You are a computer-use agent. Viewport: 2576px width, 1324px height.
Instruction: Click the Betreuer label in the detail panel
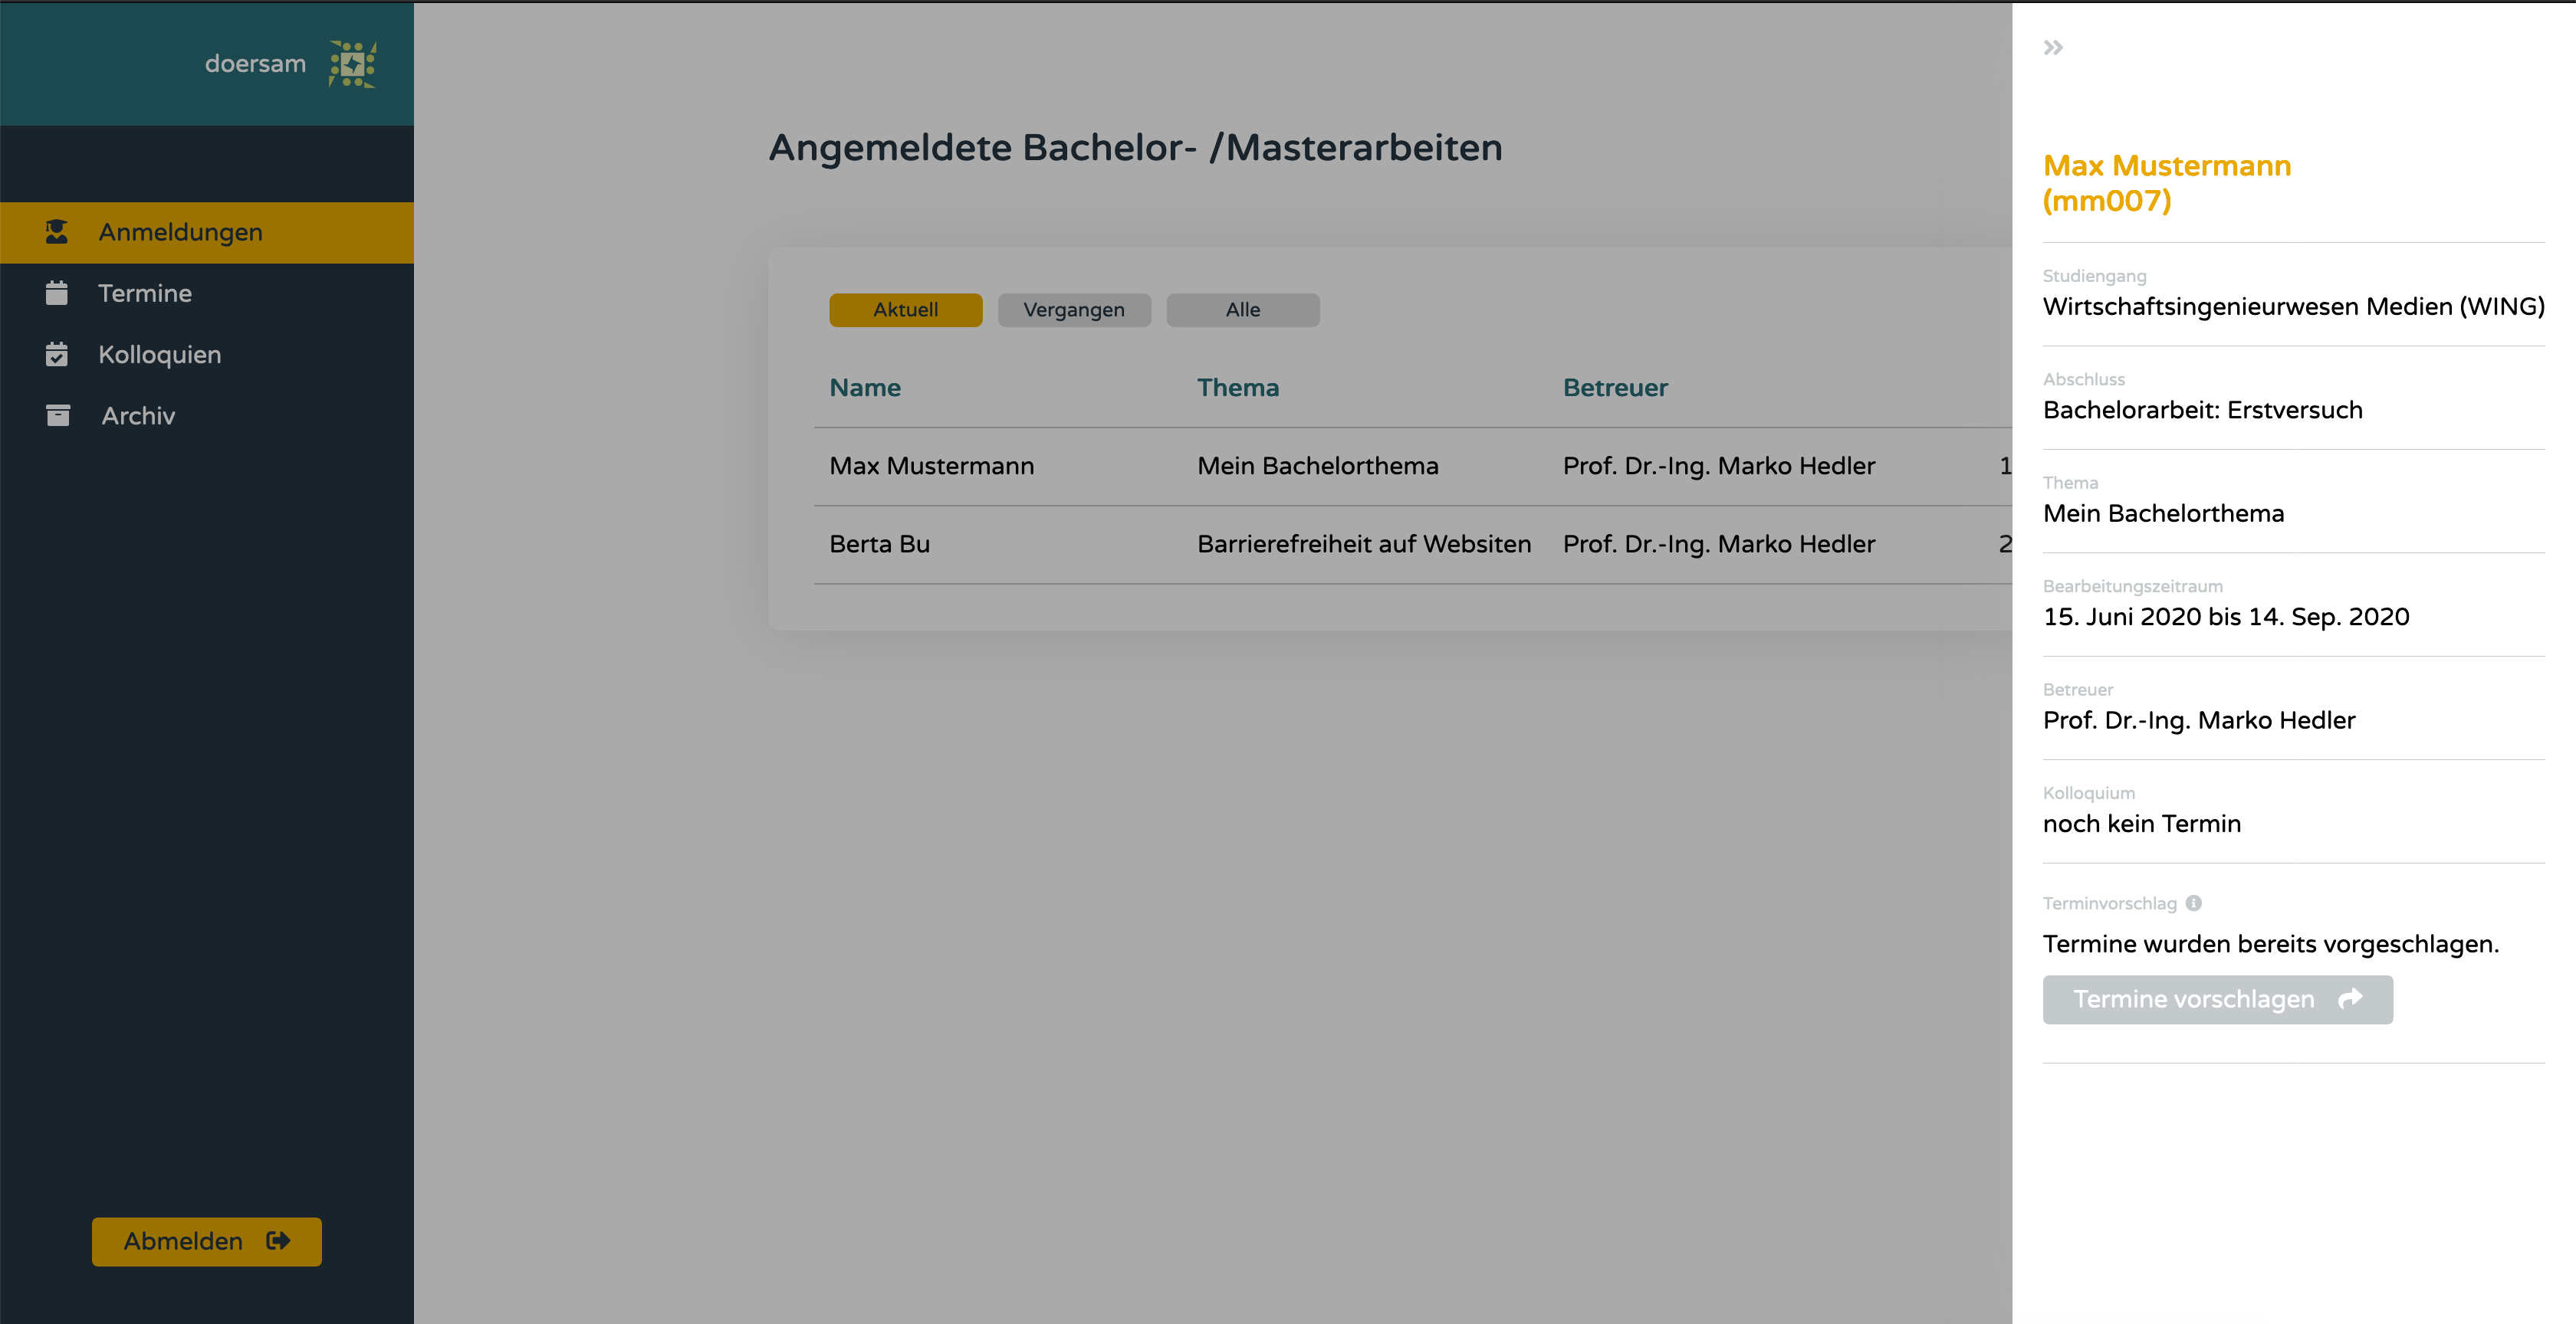click(2078, 690)
